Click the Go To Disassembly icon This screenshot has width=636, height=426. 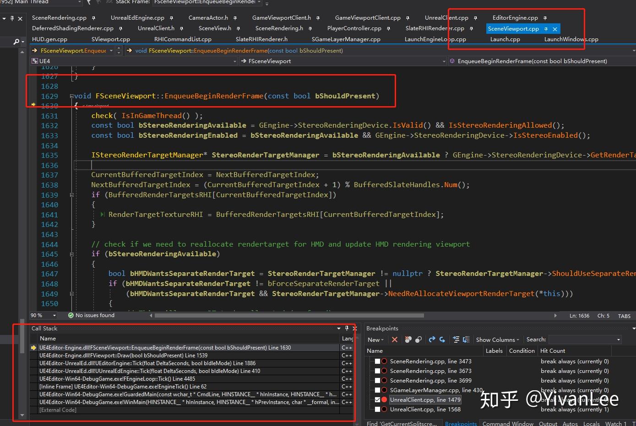point(466,340)
